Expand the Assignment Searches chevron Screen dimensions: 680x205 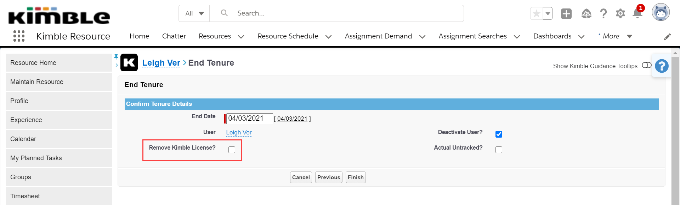point(517,37)
